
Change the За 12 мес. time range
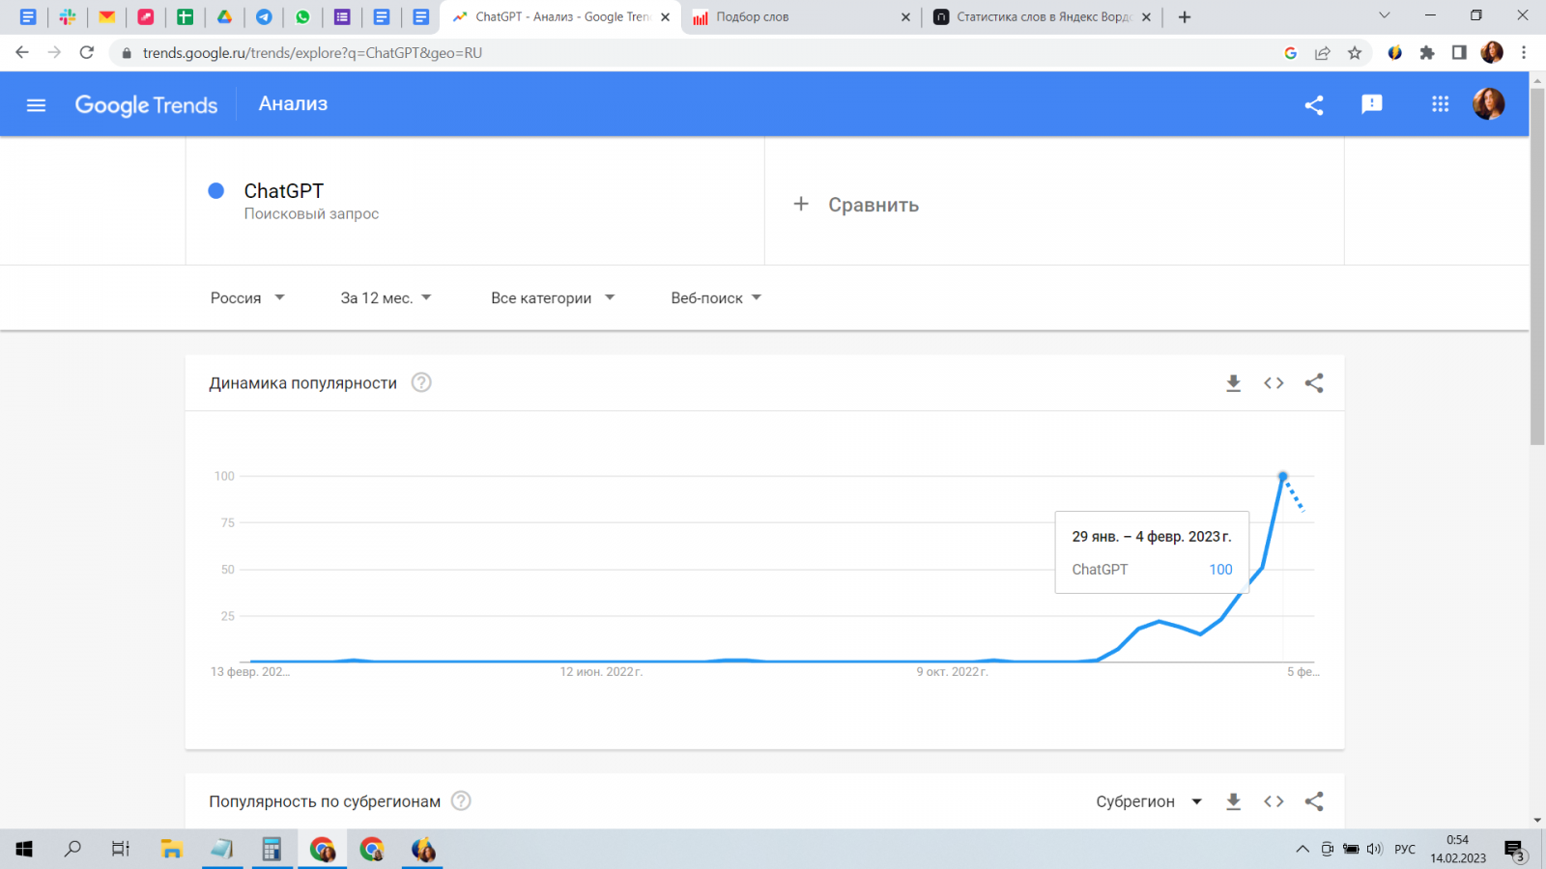[386, 298]
